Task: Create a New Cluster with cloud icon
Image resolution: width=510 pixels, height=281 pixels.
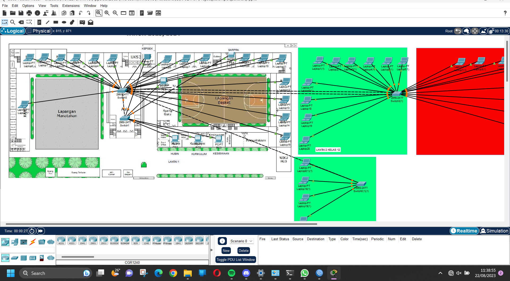Action: click(x=466, y=31)
